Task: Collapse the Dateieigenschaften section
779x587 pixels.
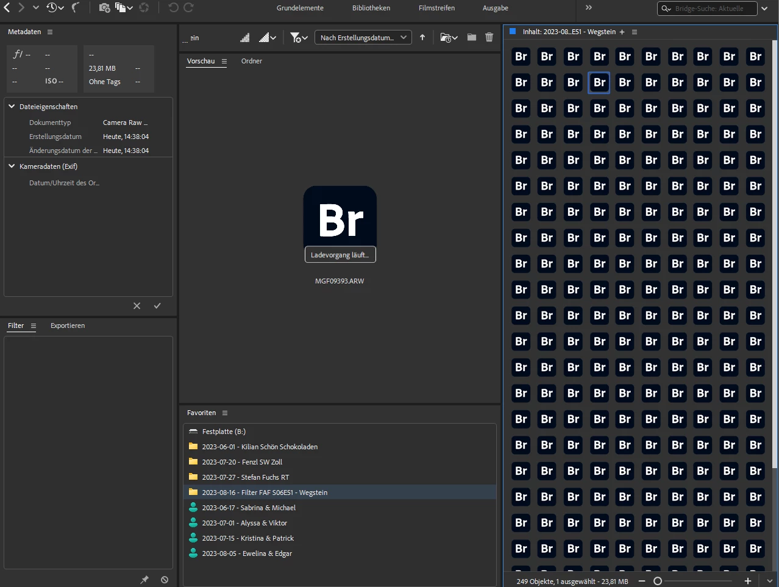Action: pos(12,106)
